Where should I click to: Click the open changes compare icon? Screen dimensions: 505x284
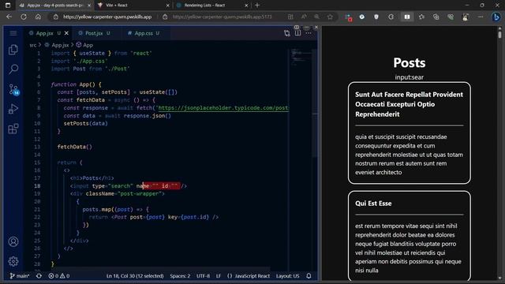(287, 33)
